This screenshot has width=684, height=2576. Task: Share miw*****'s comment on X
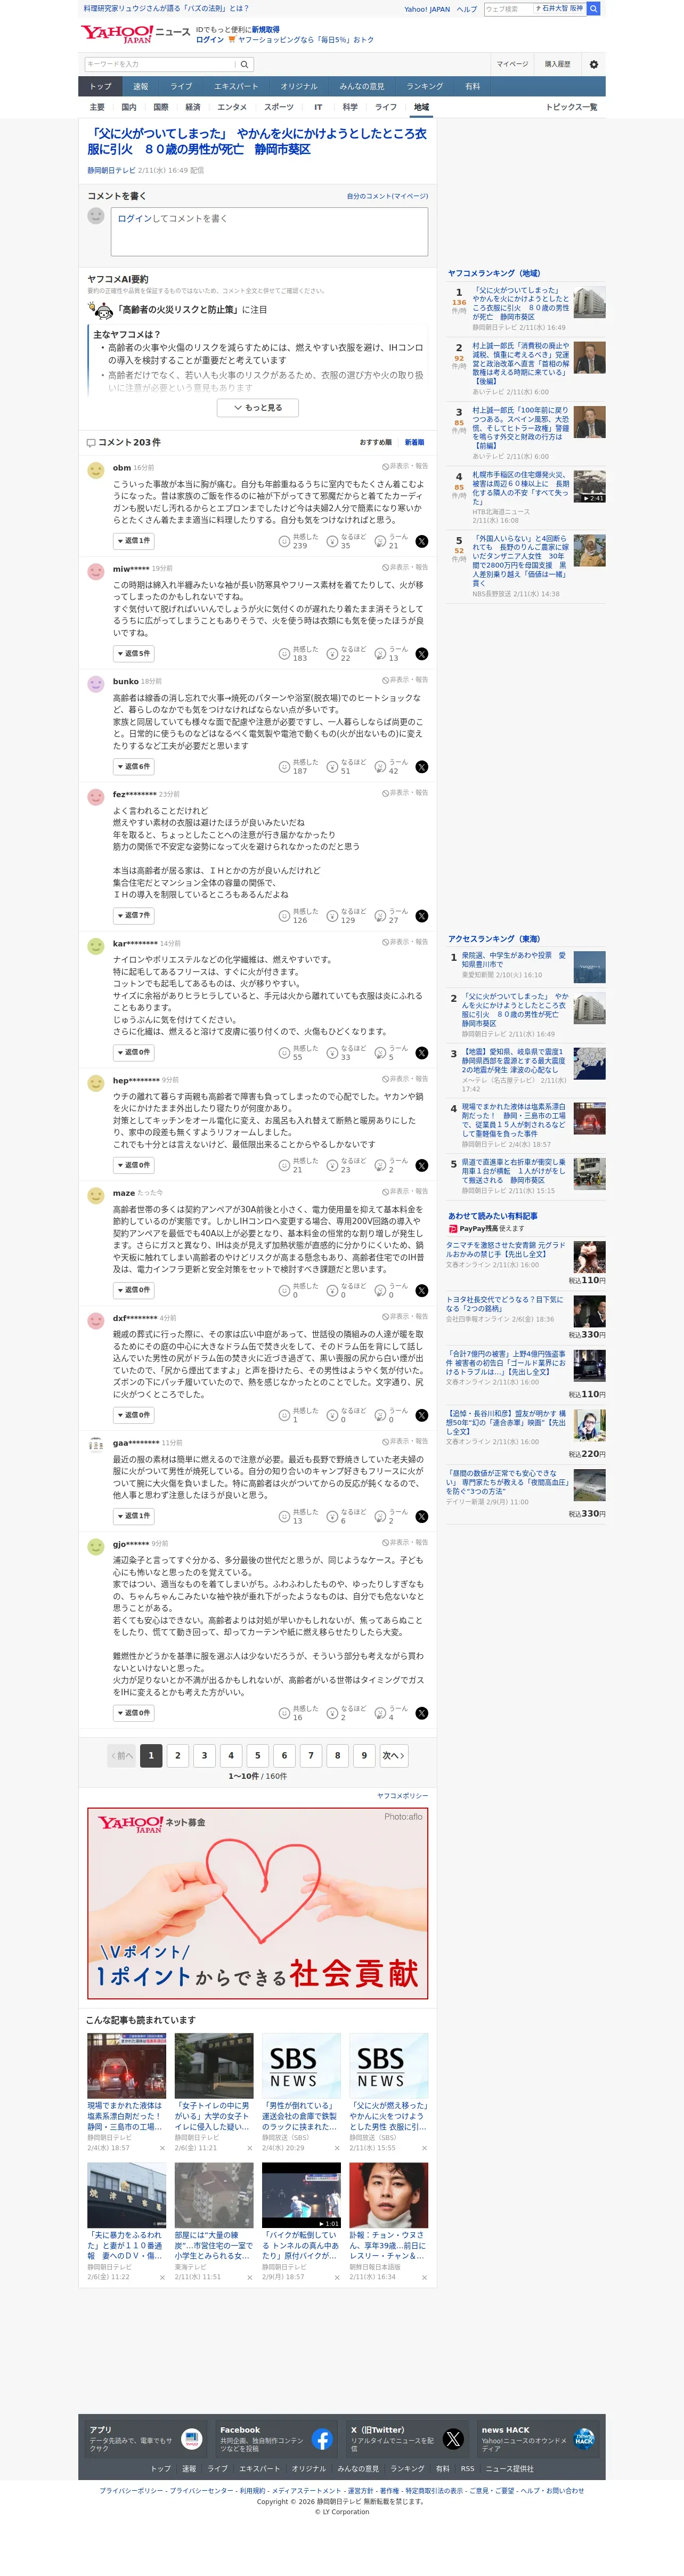(x=422, y=654)
